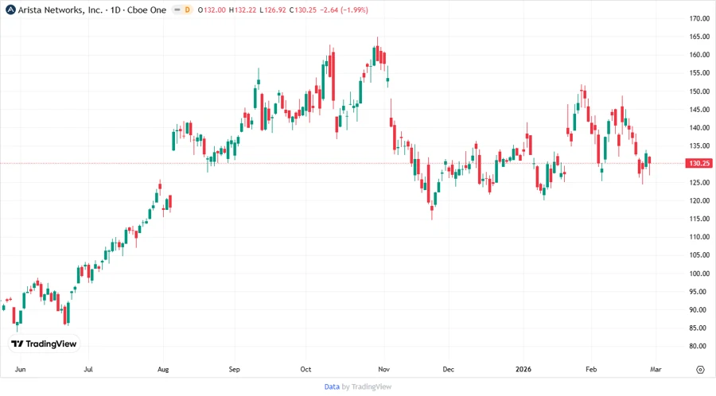Click the Aug label on time axis
The width and height of the screenshot is (716, 396).
coord(163,369)
